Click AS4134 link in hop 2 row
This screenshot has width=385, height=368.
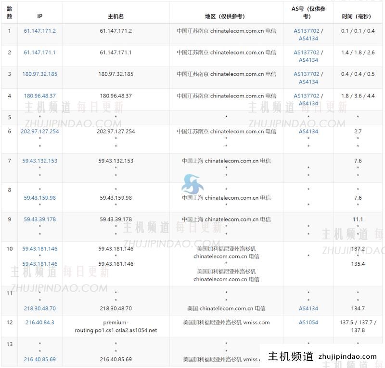point(308,60)
